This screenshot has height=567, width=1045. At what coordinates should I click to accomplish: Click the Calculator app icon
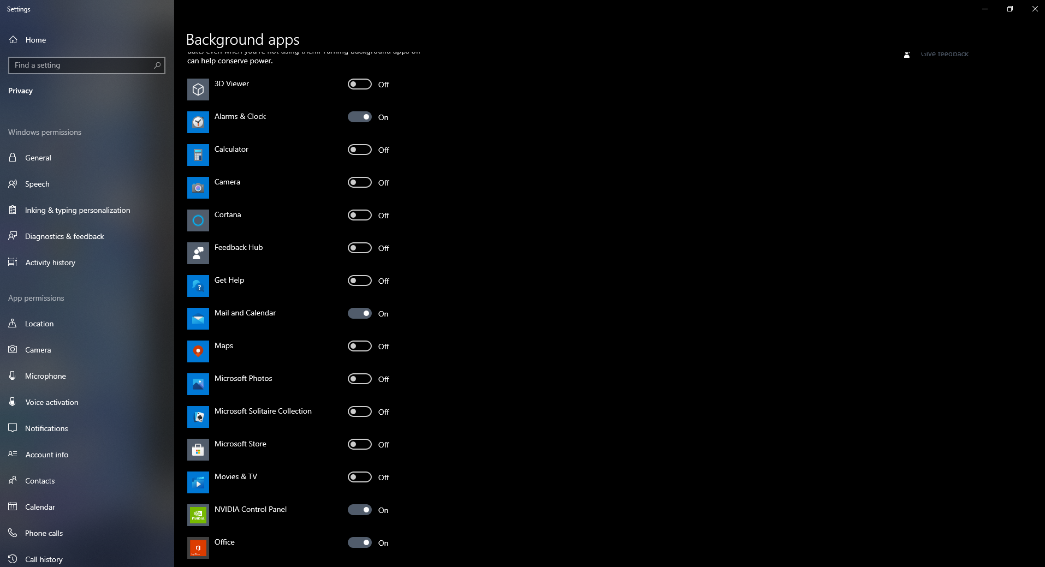[198, 155]
